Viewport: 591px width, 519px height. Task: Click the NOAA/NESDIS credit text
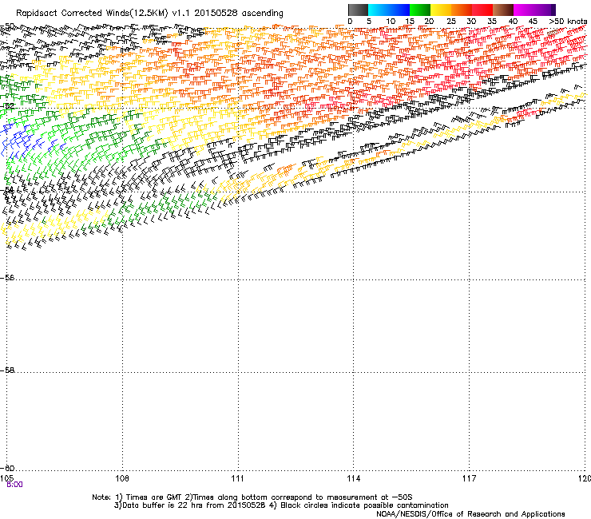coord(470,514)
